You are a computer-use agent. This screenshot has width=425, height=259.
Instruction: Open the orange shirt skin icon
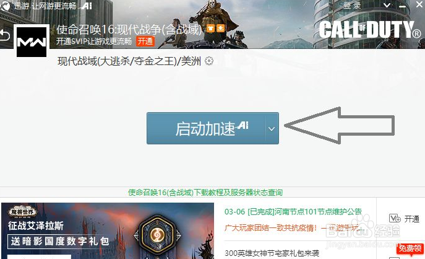coord(210,29)
